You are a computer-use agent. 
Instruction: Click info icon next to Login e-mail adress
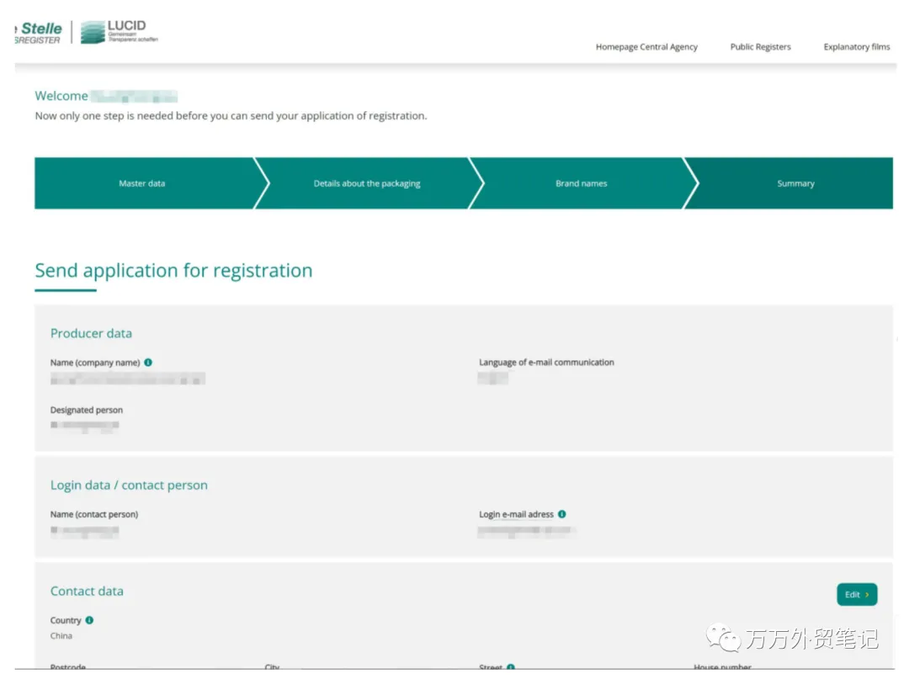click(x=561, y=514)
